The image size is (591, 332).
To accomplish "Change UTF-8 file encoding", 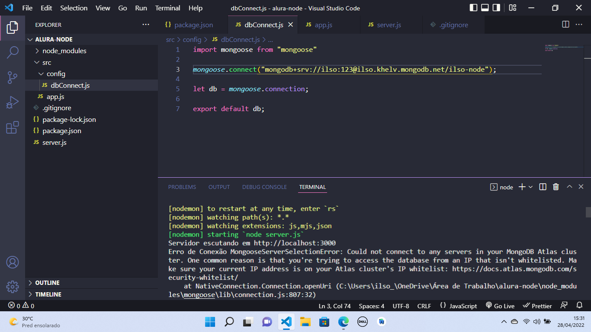I will tap(401, 306).
